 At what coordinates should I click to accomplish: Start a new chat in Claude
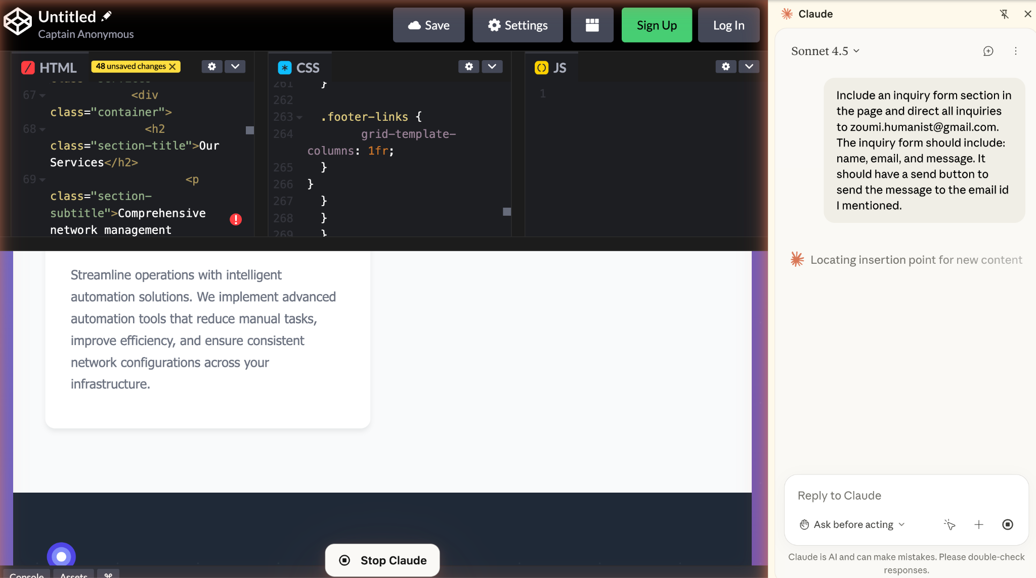988,51
